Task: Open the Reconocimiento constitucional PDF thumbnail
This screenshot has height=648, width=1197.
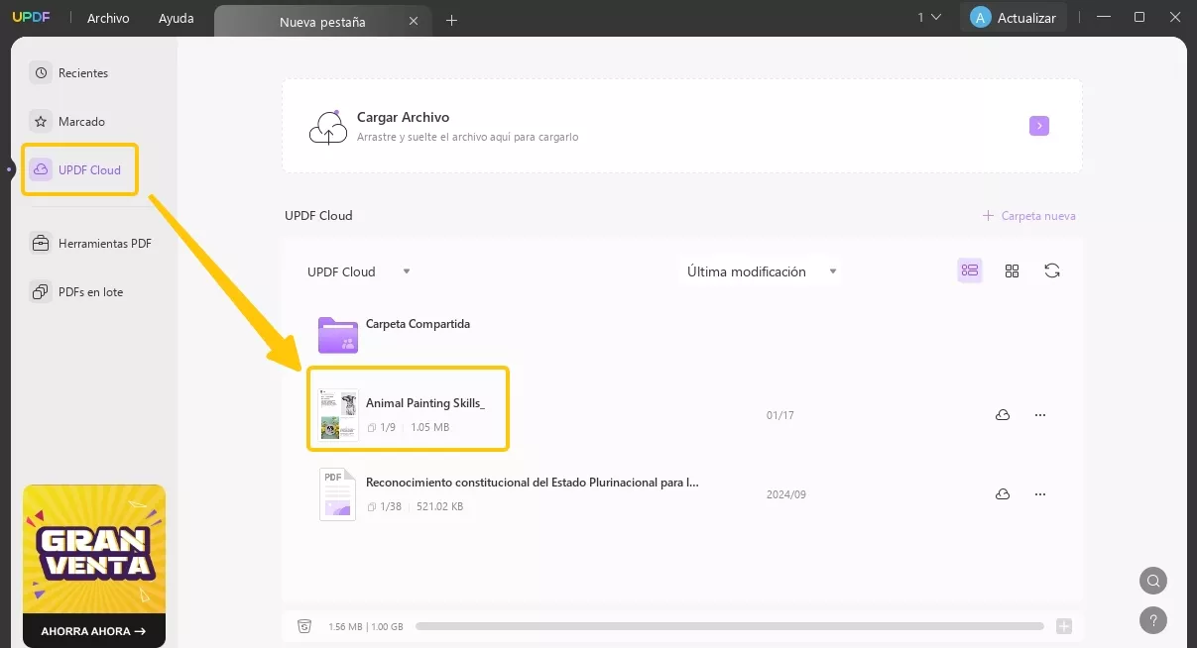Action: click(338, 494)
